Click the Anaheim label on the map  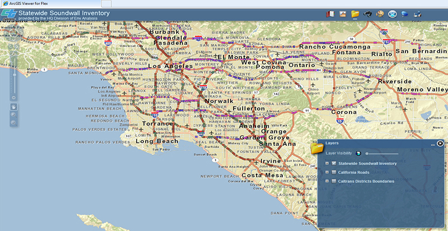click(254, 126)
